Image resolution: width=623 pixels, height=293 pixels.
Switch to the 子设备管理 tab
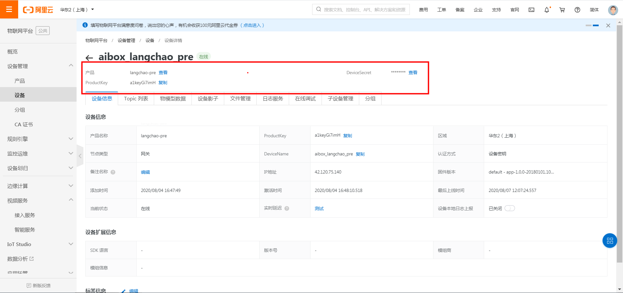(340, 99)
